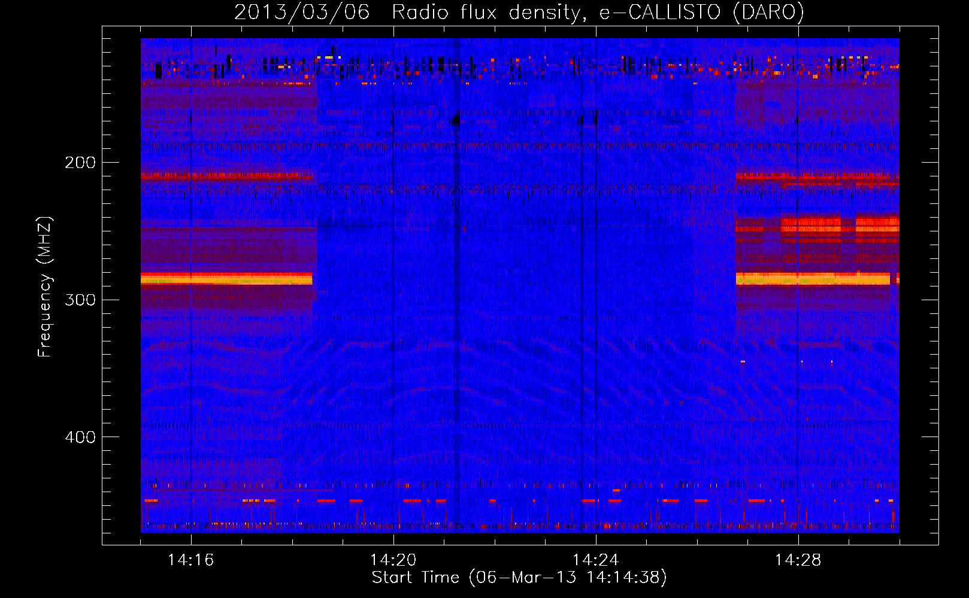Screen dimensions: 969x598
Task: Click the 200 frequency tick label
Action: (80, 163)
